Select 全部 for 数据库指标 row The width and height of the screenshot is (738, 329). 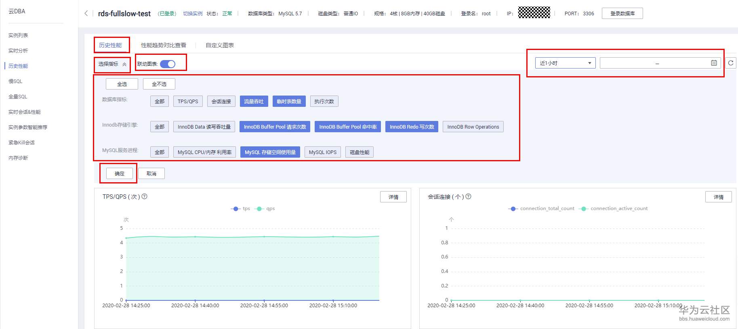160,101
